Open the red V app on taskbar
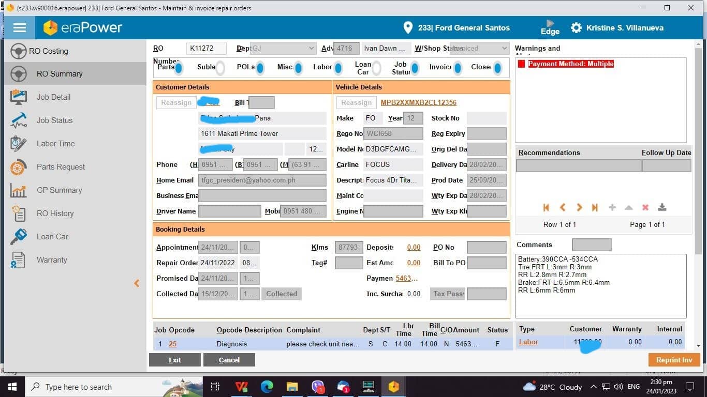The height and width of the screenshot is (397, 707). tap(241, 387)
